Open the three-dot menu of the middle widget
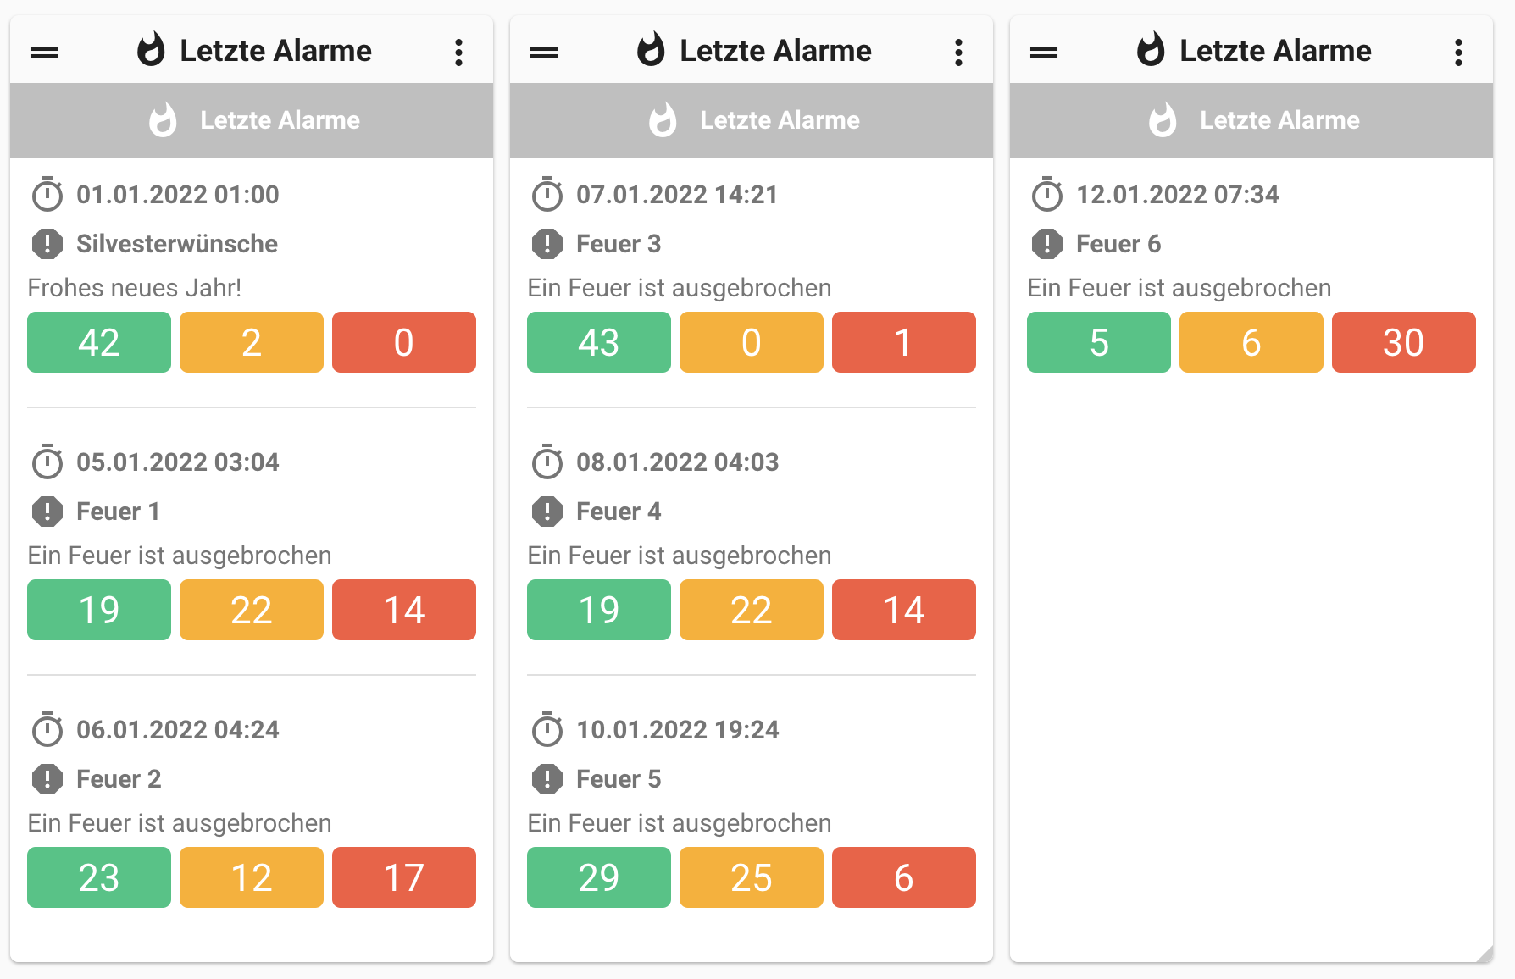Viewport: 1515px width, 979px height. pyautogui.click(x=958, y=53)
